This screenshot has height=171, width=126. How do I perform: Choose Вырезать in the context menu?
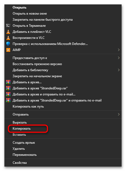[x=20, y=122]
